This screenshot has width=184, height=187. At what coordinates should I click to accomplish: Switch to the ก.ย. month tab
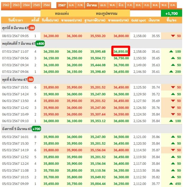click(147, 5)
